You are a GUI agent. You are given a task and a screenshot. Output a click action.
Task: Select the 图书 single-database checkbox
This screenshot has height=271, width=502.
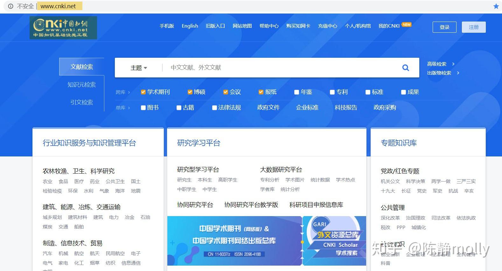(x=143, y=108)
